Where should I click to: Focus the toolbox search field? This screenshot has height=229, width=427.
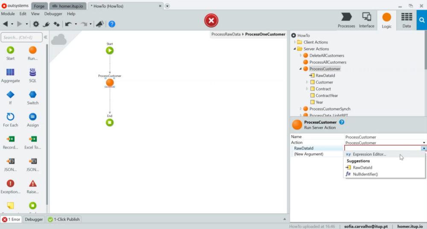click(x=21, y=37)
